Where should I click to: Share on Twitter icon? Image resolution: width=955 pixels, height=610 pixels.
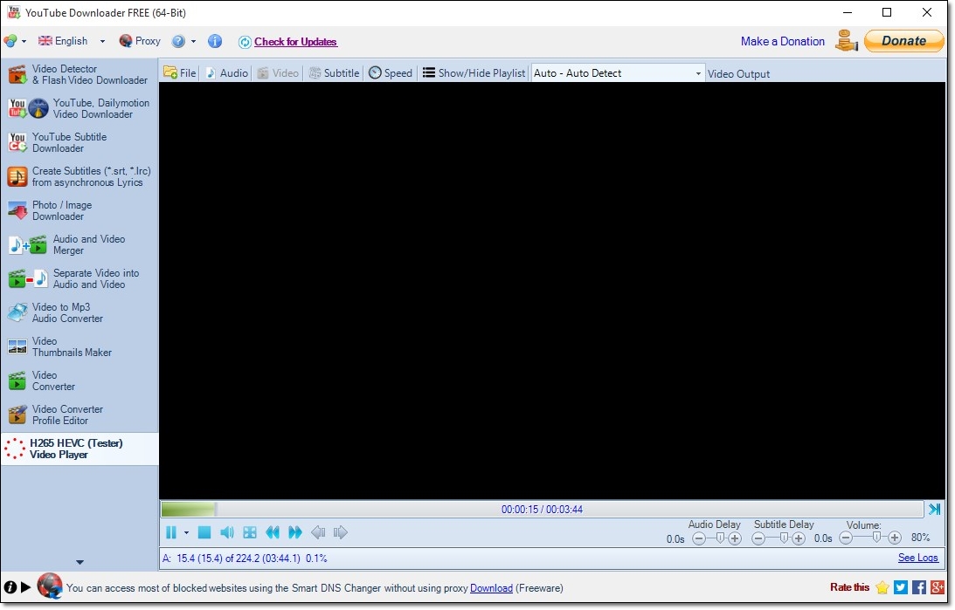[901, 587]
